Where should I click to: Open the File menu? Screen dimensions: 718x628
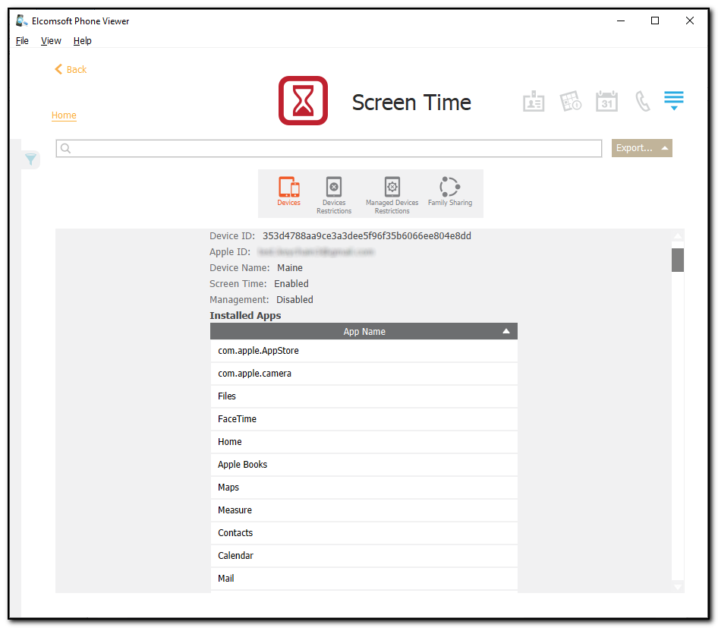(x=22, y=40)
